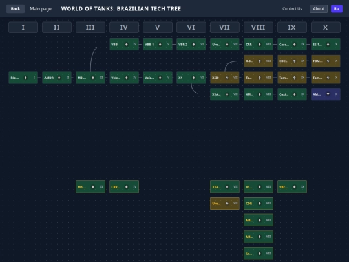Screen dimensions: 349x262
Task: Open the M3... tier III card next to AMDR
Action: click(90, 78)
